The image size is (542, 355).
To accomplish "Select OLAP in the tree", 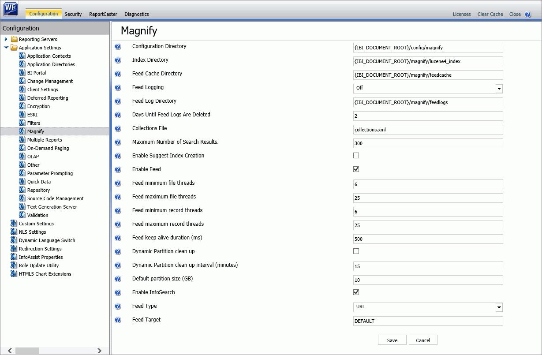I will pos(33,157).
